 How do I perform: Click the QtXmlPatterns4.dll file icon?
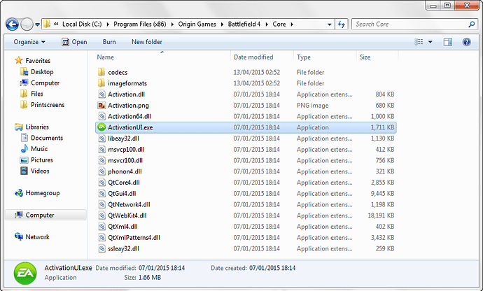coord(101,237)
